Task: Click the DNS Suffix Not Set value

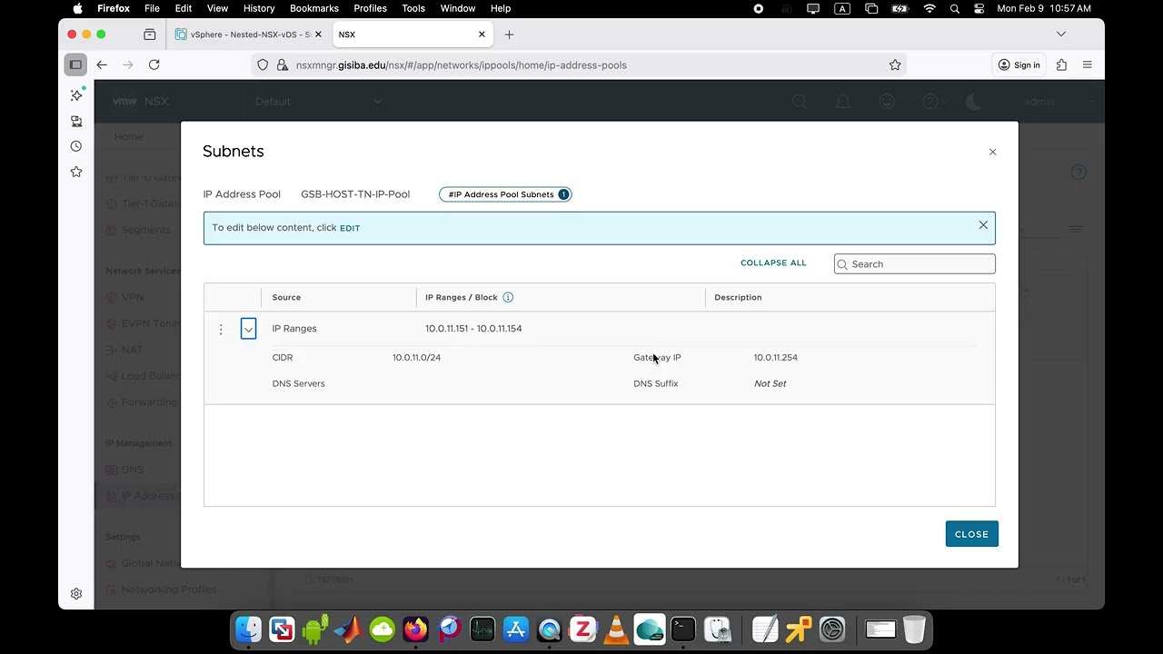Action: pos(770,383)
